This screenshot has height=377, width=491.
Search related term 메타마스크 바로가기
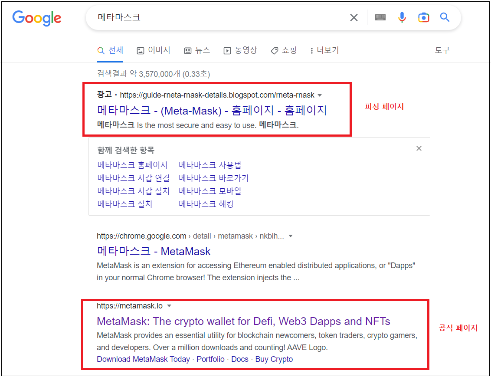click(x=213, y=178)
